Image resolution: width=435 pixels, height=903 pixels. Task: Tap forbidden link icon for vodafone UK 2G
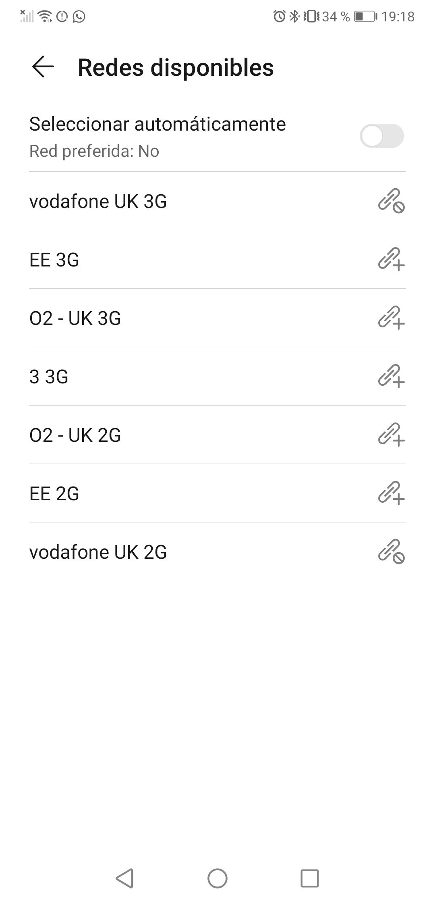(x=391, y=551)
